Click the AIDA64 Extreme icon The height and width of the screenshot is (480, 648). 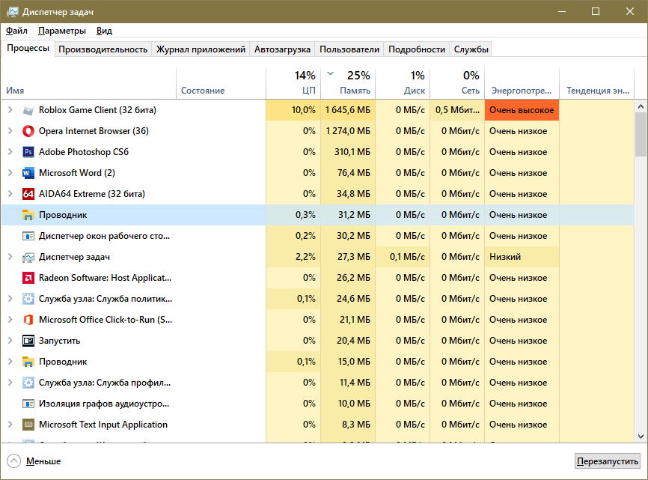click(28, 194)
